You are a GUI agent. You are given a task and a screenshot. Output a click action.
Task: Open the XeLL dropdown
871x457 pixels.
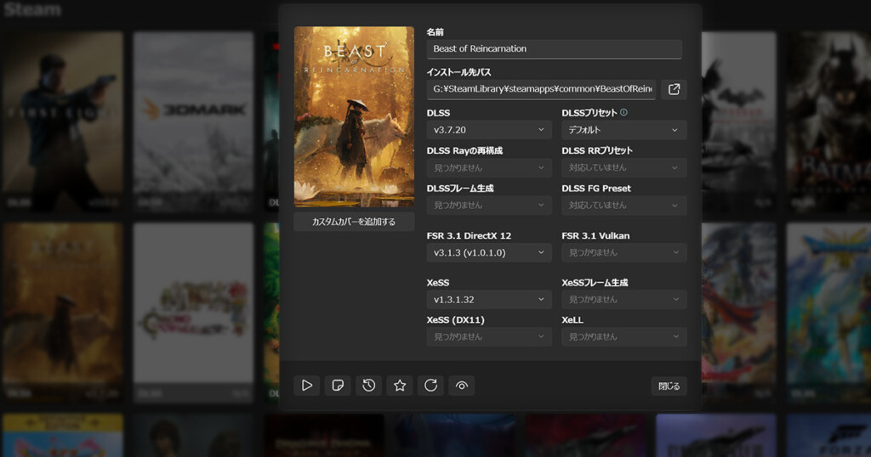(623, 336)
